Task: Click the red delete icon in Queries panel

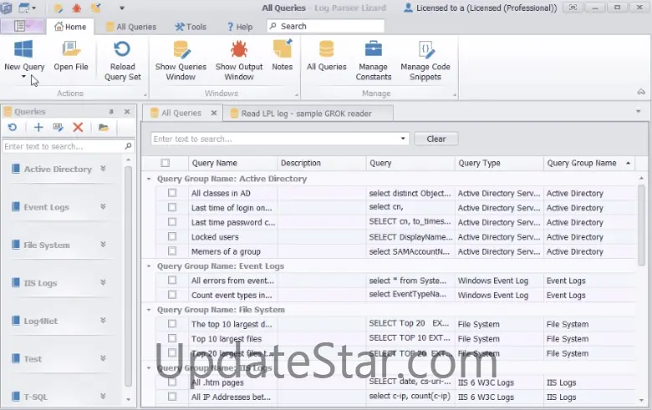Action: point(78,128)
